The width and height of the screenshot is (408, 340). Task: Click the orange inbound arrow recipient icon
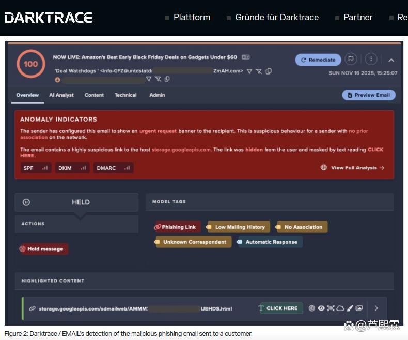click(x=57, y=80)
